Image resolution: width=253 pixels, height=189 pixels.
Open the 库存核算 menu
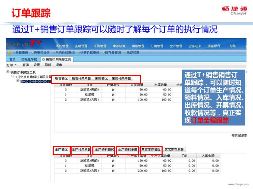[119, 46]
